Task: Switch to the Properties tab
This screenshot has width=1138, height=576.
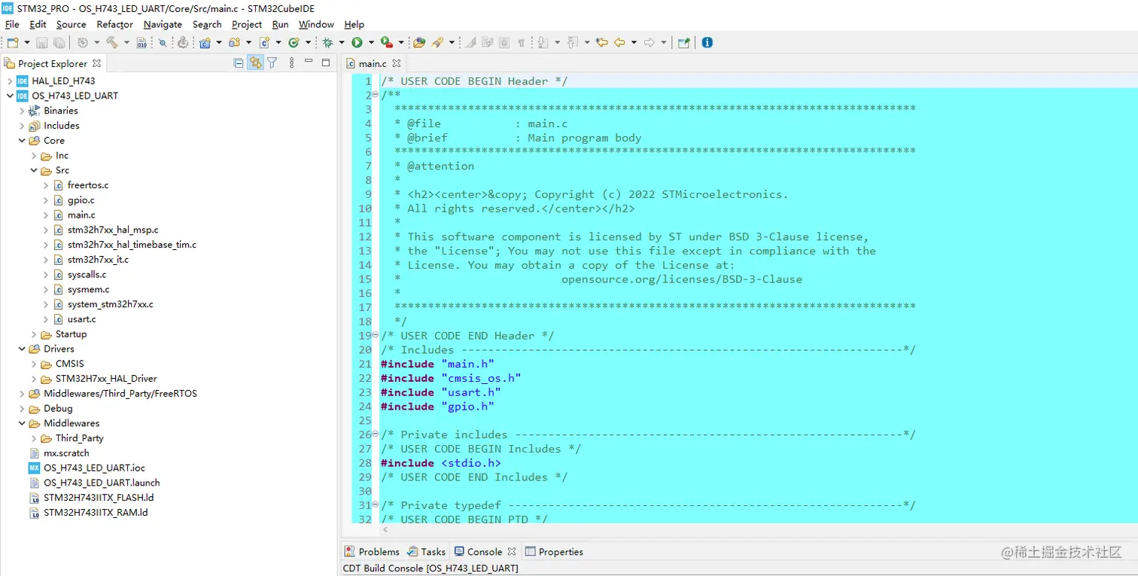Action: [x=554, y=552]
